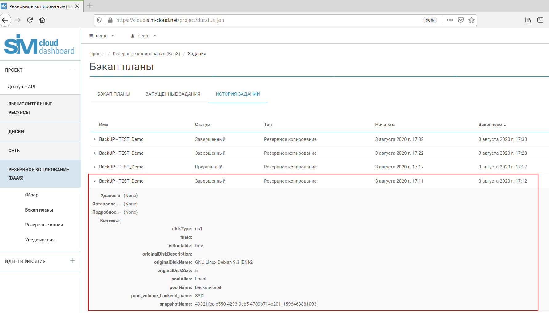Toggle the browser sidebar view icon
Screen dimensions: 549x313
pos(540,20)
